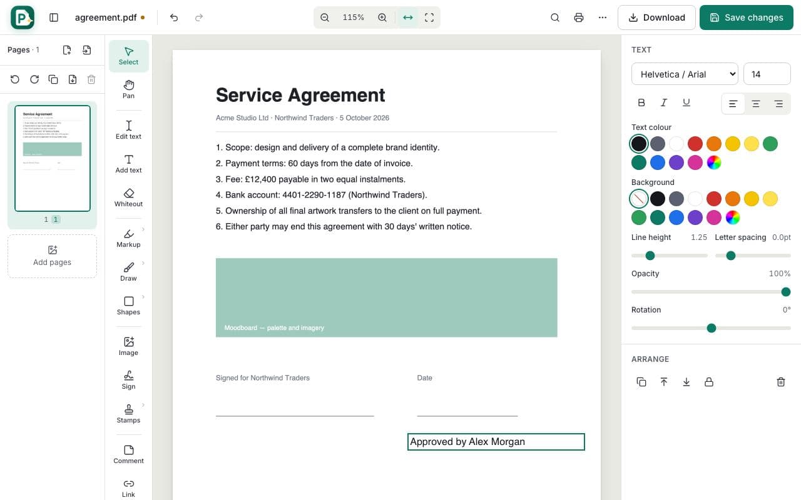This screenshot has height=500, width=801.
Task: Open custom text colour rainbow picker
Action: pyautogui.click(x=714, y=162)
